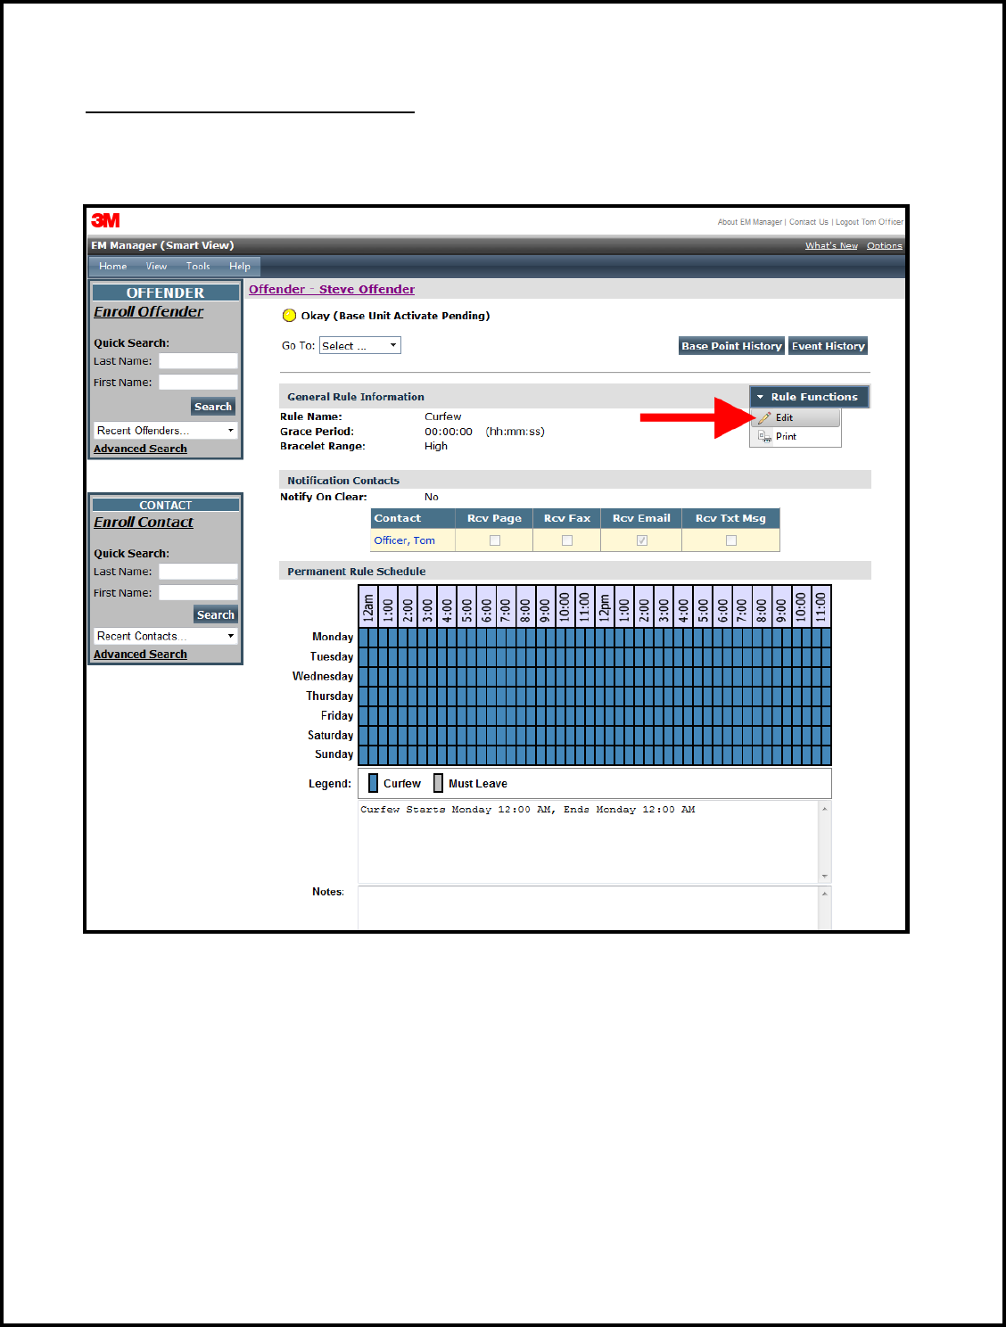This screenshot has height=1327, width=1006.
Task: Focus Contact Last Name input field
Action: coord(198,571)
